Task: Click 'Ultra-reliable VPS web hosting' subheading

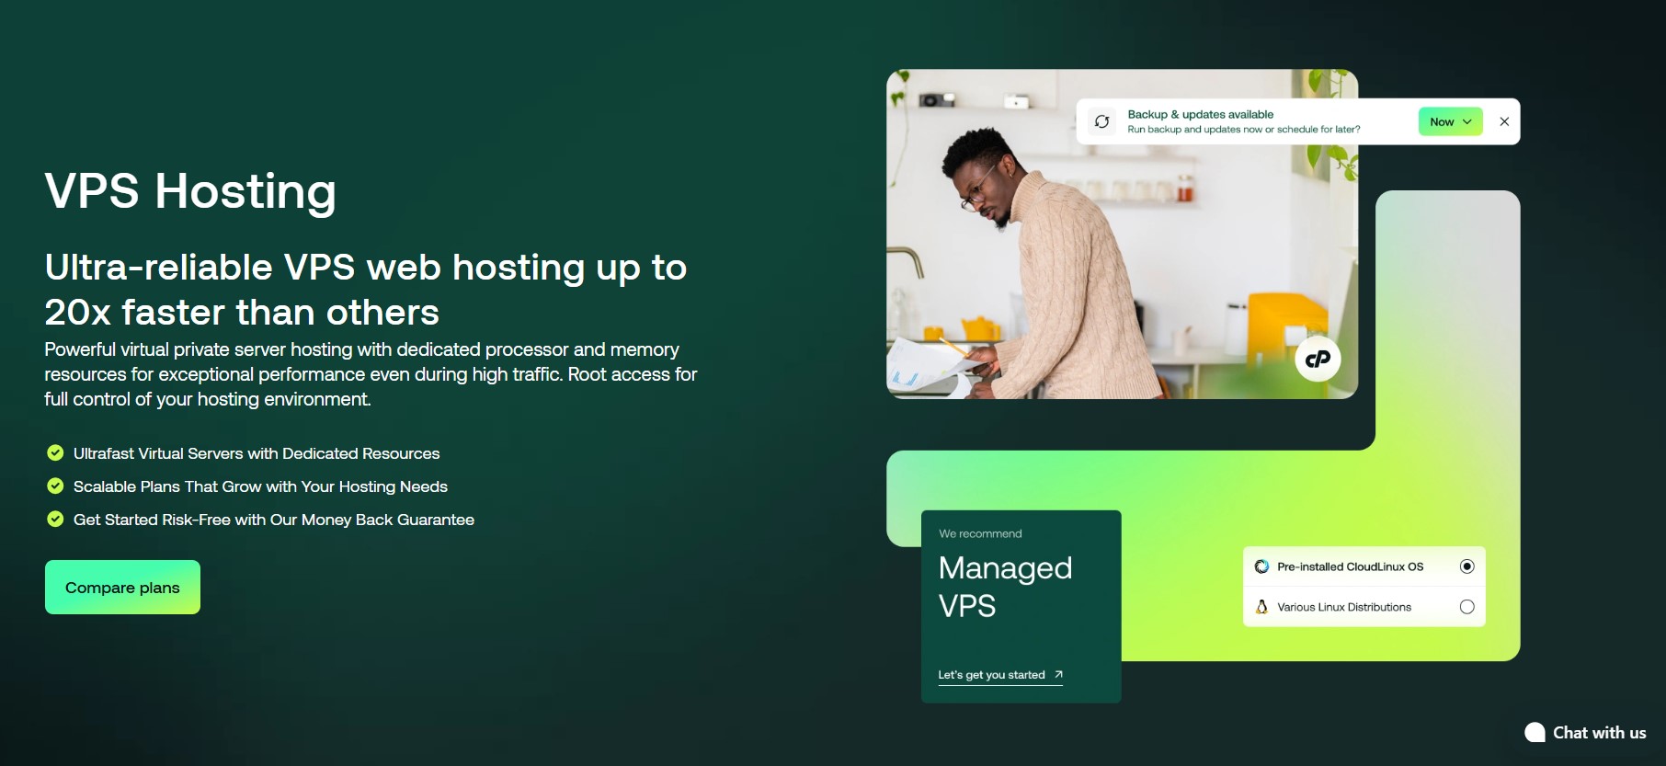Action: 365,290
